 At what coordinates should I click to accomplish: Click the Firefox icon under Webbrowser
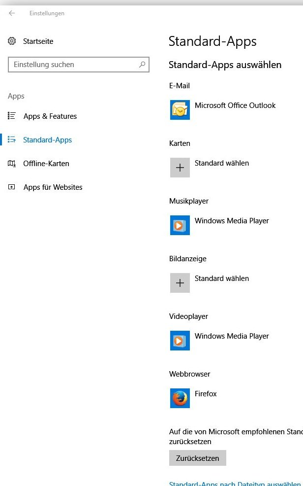[x=180, y=398]
